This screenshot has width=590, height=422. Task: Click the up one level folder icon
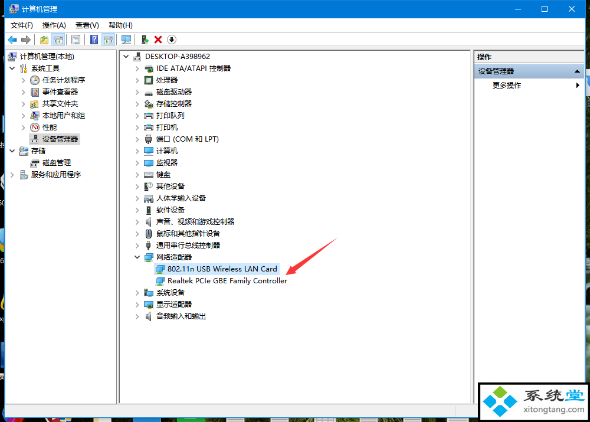pos(44,40)
